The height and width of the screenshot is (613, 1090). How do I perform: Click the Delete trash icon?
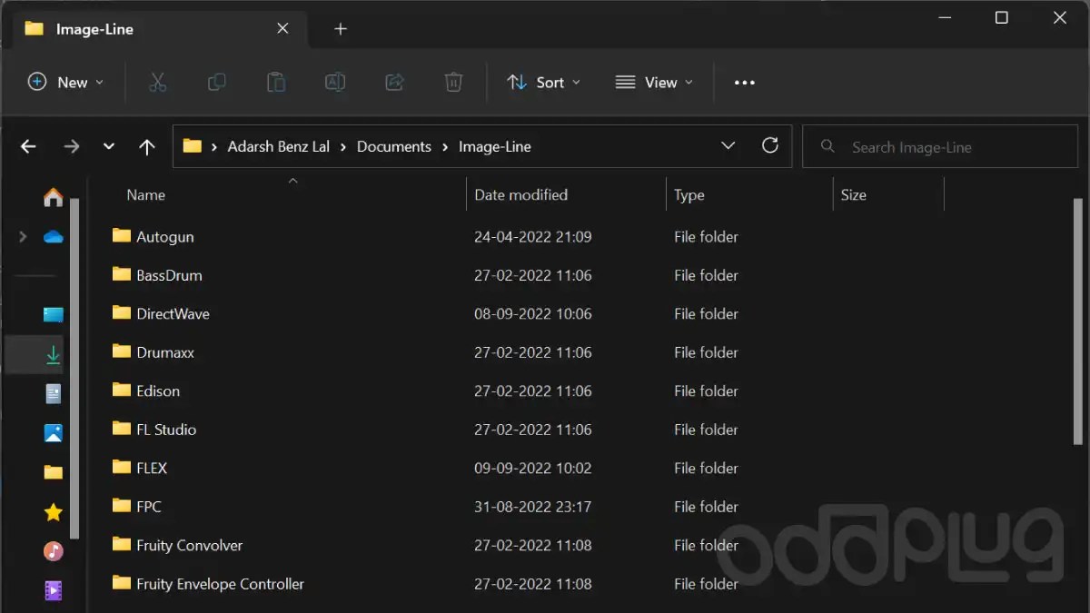[x=453, y=83]
